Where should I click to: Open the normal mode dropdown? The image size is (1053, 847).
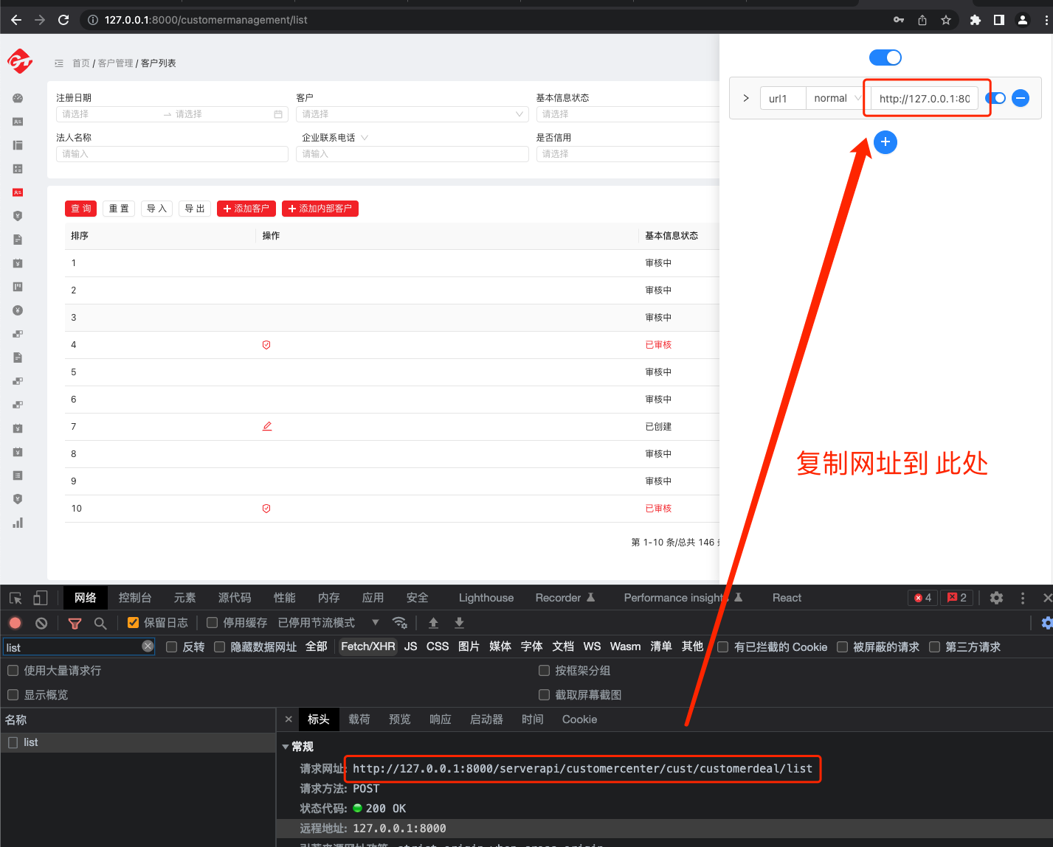(x=838, y=98)
